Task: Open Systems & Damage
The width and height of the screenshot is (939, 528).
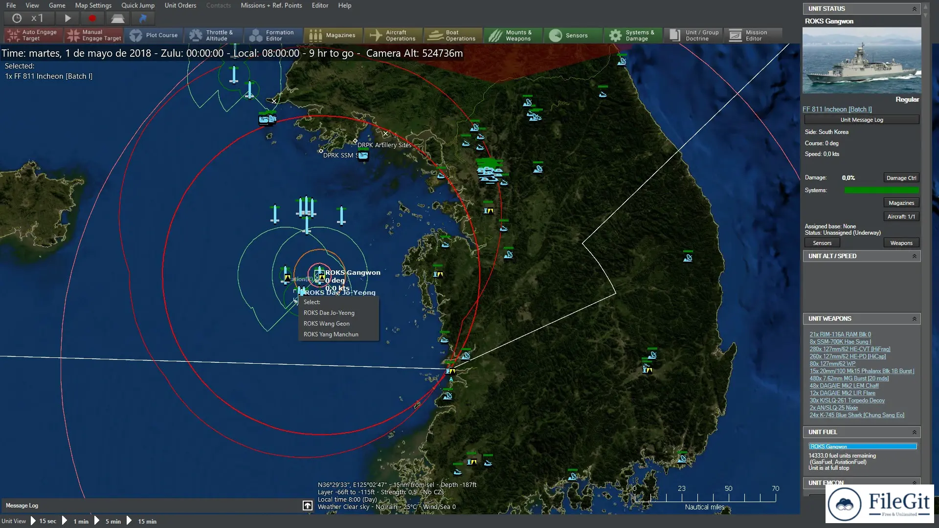Action: (632, 35)
